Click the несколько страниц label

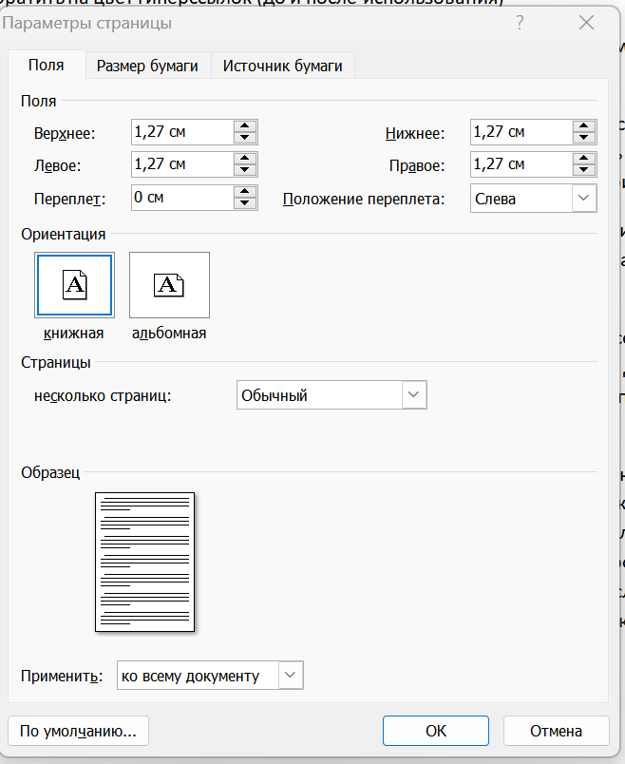[103, 395]
